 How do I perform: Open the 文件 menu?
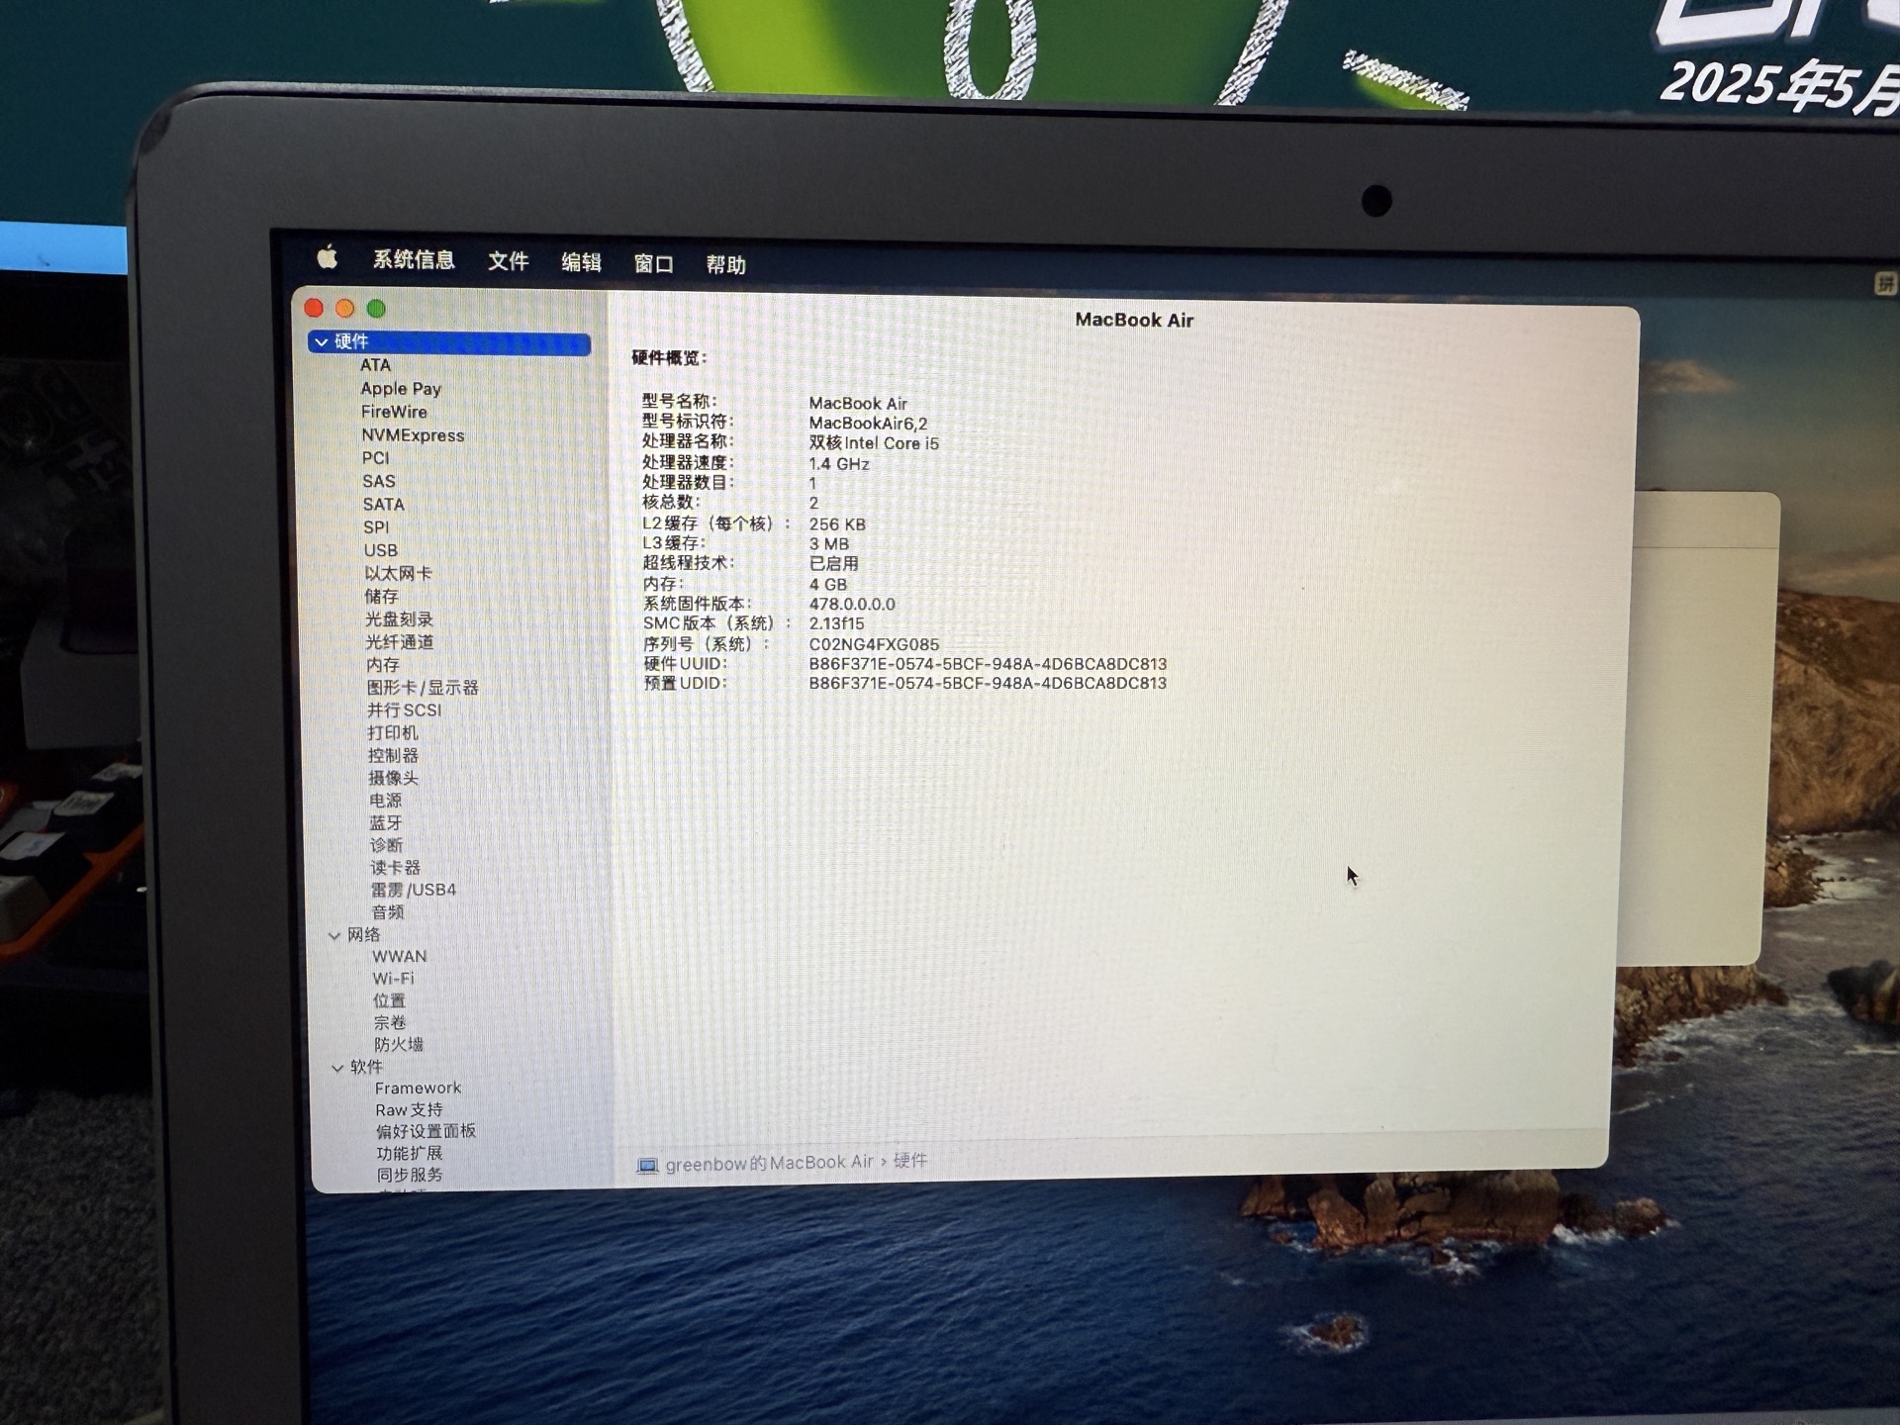pos(508,261)
